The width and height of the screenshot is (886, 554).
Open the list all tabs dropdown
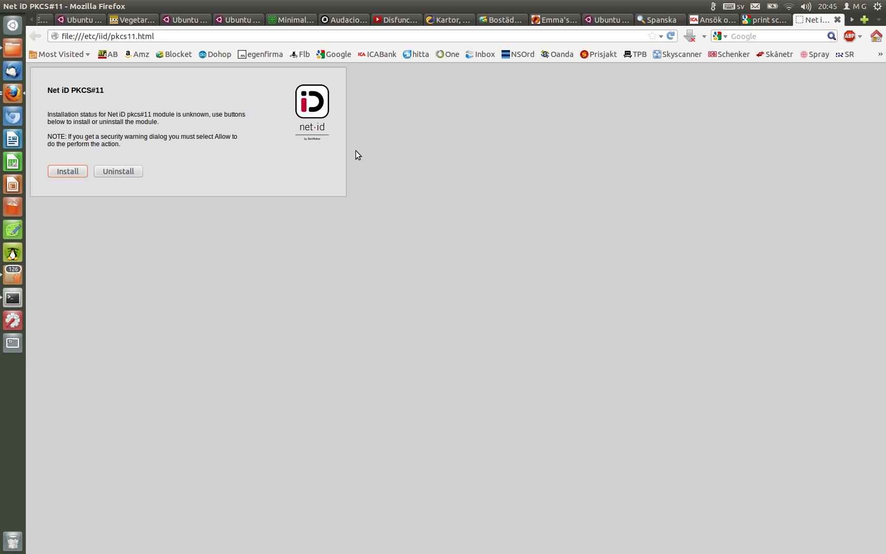pyautogui.click(x=878, y=20)
